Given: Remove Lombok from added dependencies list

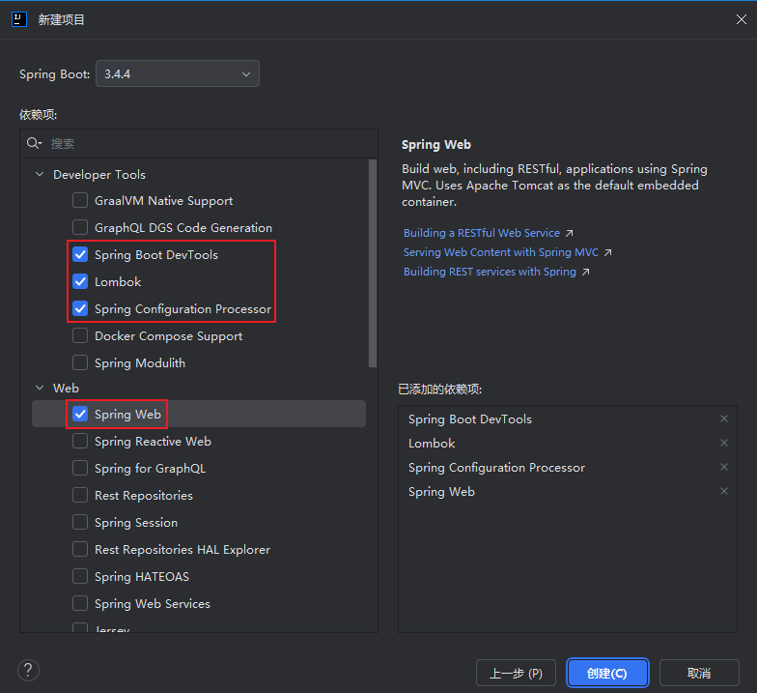Looking at the screenshot, I should pos(724,443).
